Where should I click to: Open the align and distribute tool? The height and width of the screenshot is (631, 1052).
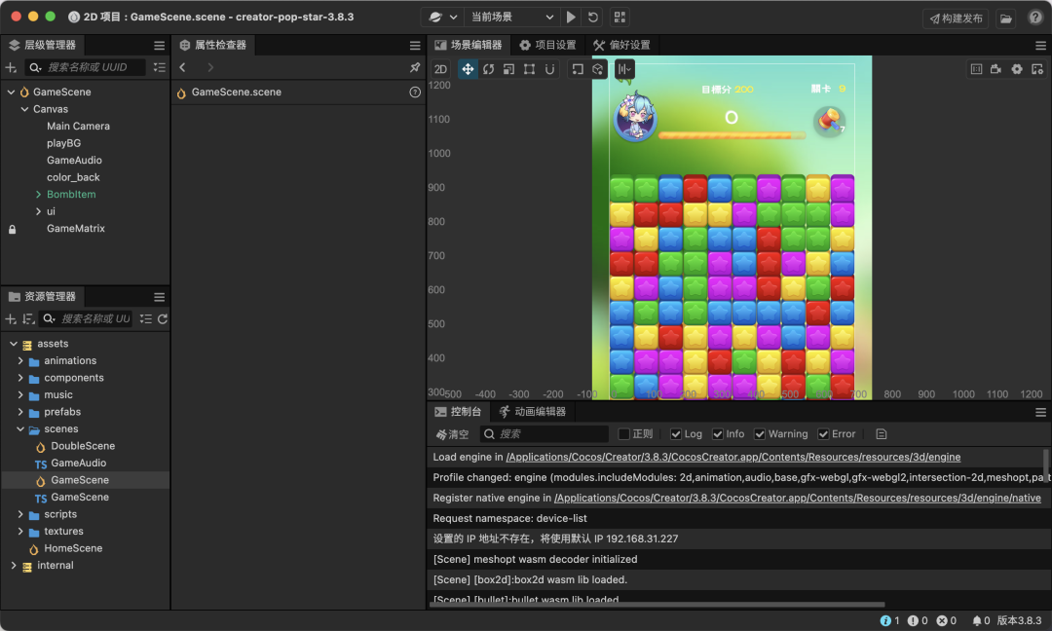(x=624, y=69)
